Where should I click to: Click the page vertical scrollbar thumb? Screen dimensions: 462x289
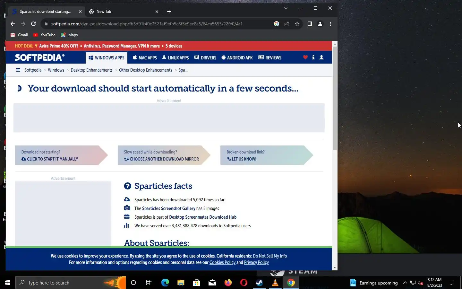(335, 98)
